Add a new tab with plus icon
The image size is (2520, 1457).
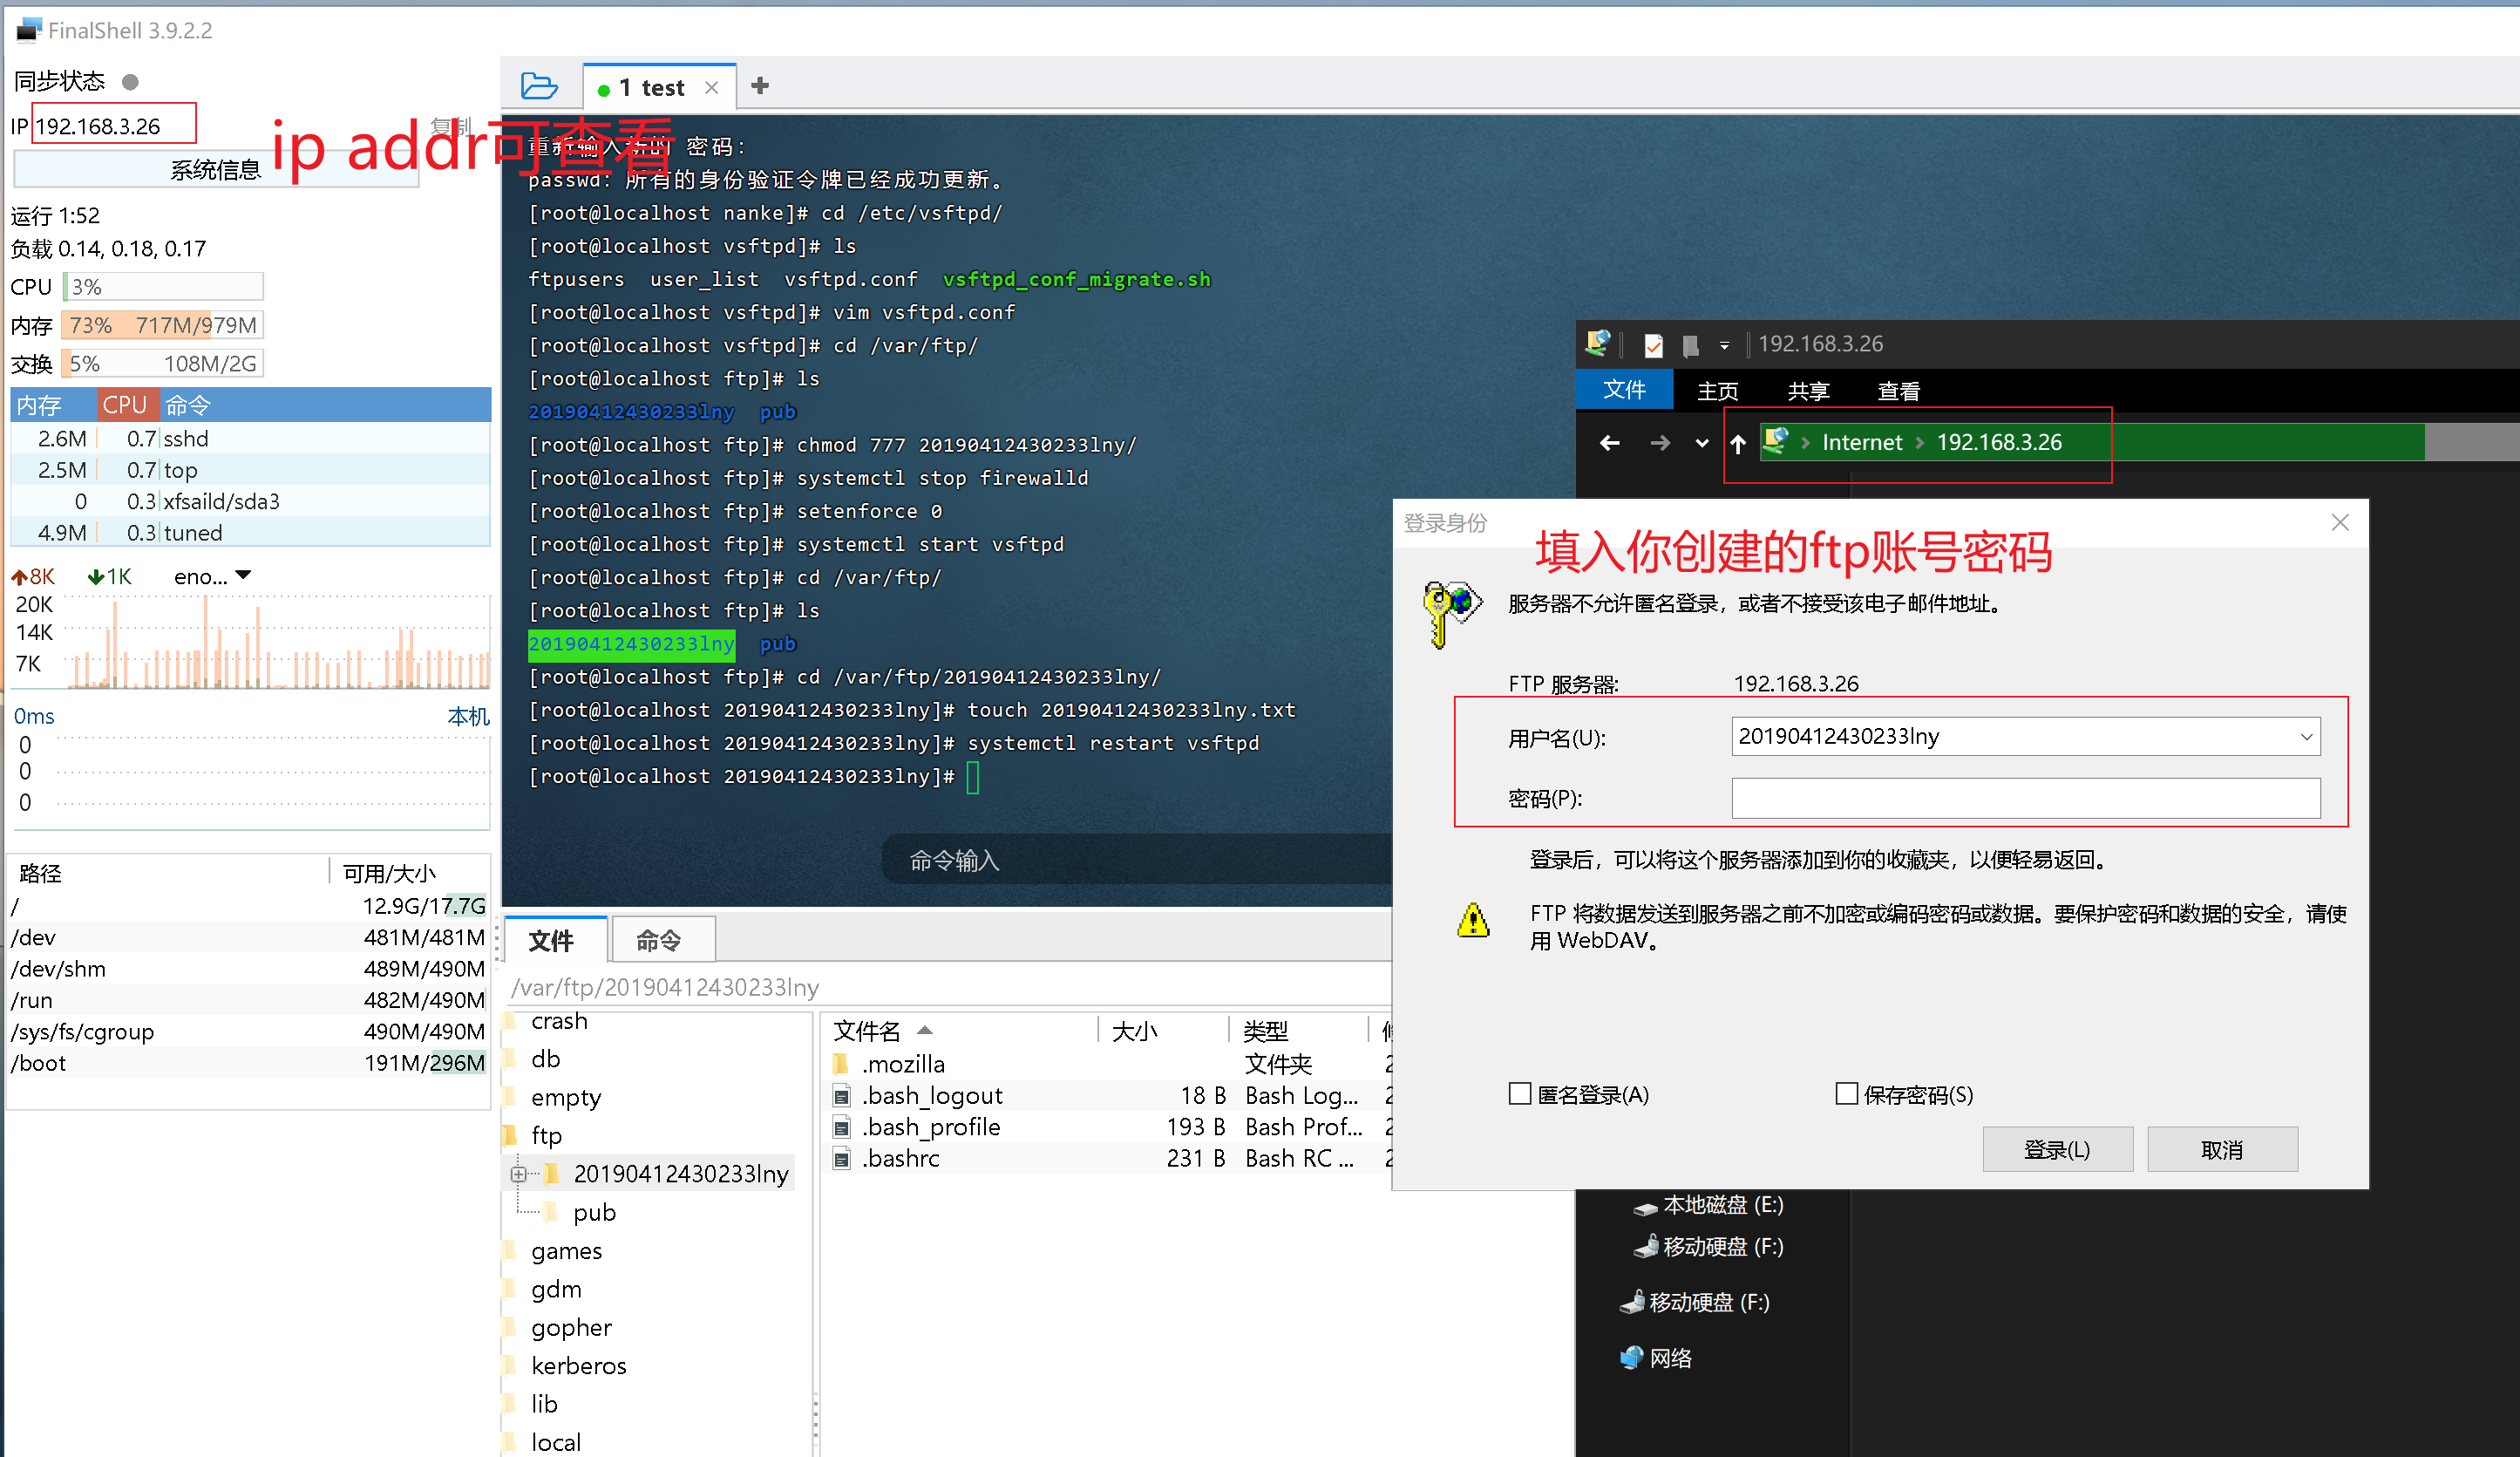tap(760, 86)
